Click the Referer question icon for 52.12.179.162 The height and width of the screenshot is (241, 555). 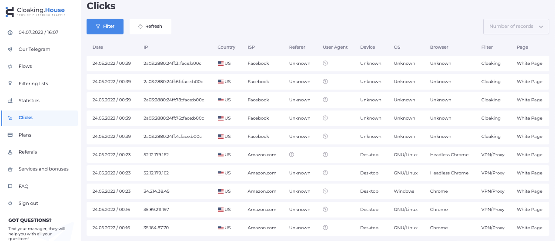point(291,155)
